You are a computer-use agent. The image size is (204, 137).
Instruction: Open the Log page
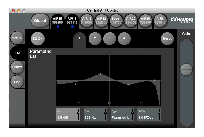pos(17,82)
